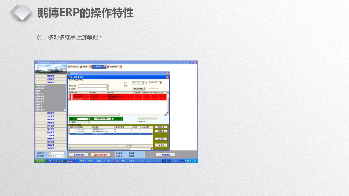Close the 采购订单 tab with its red X
The width and height of the screenshot is (349, 196).
click(105, 67)
